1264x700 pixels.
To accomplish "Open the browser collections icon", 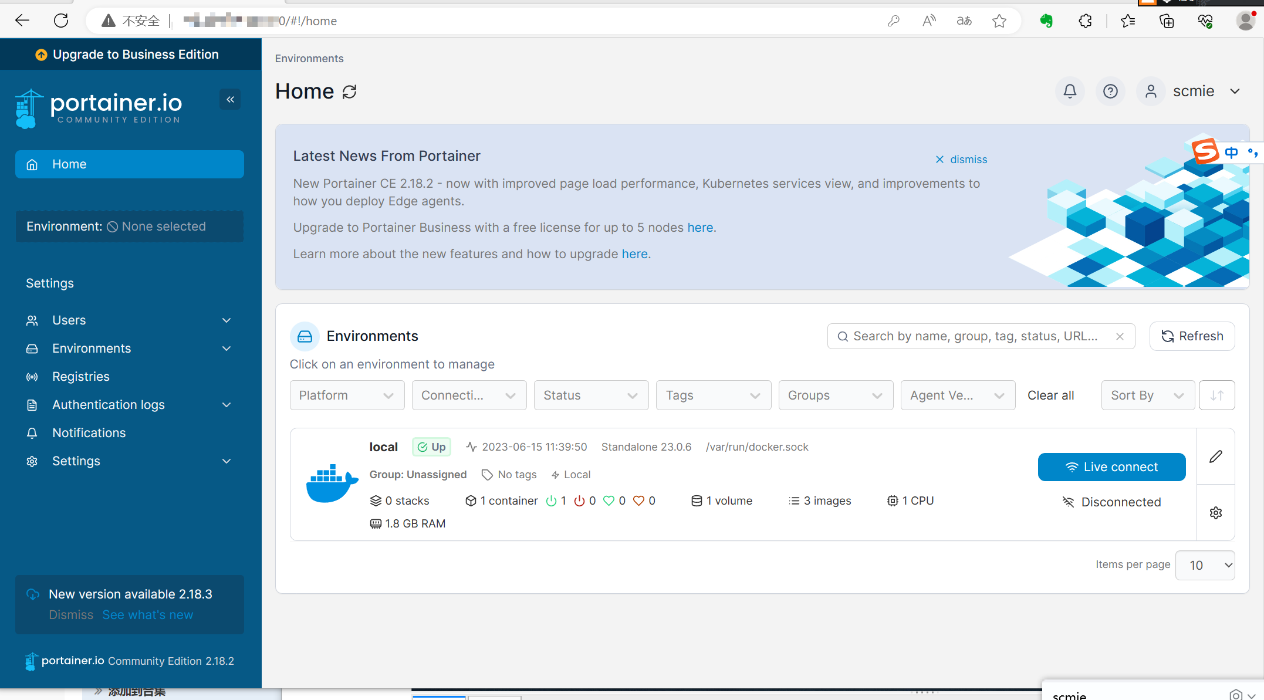I will (x=1167, y=21).
